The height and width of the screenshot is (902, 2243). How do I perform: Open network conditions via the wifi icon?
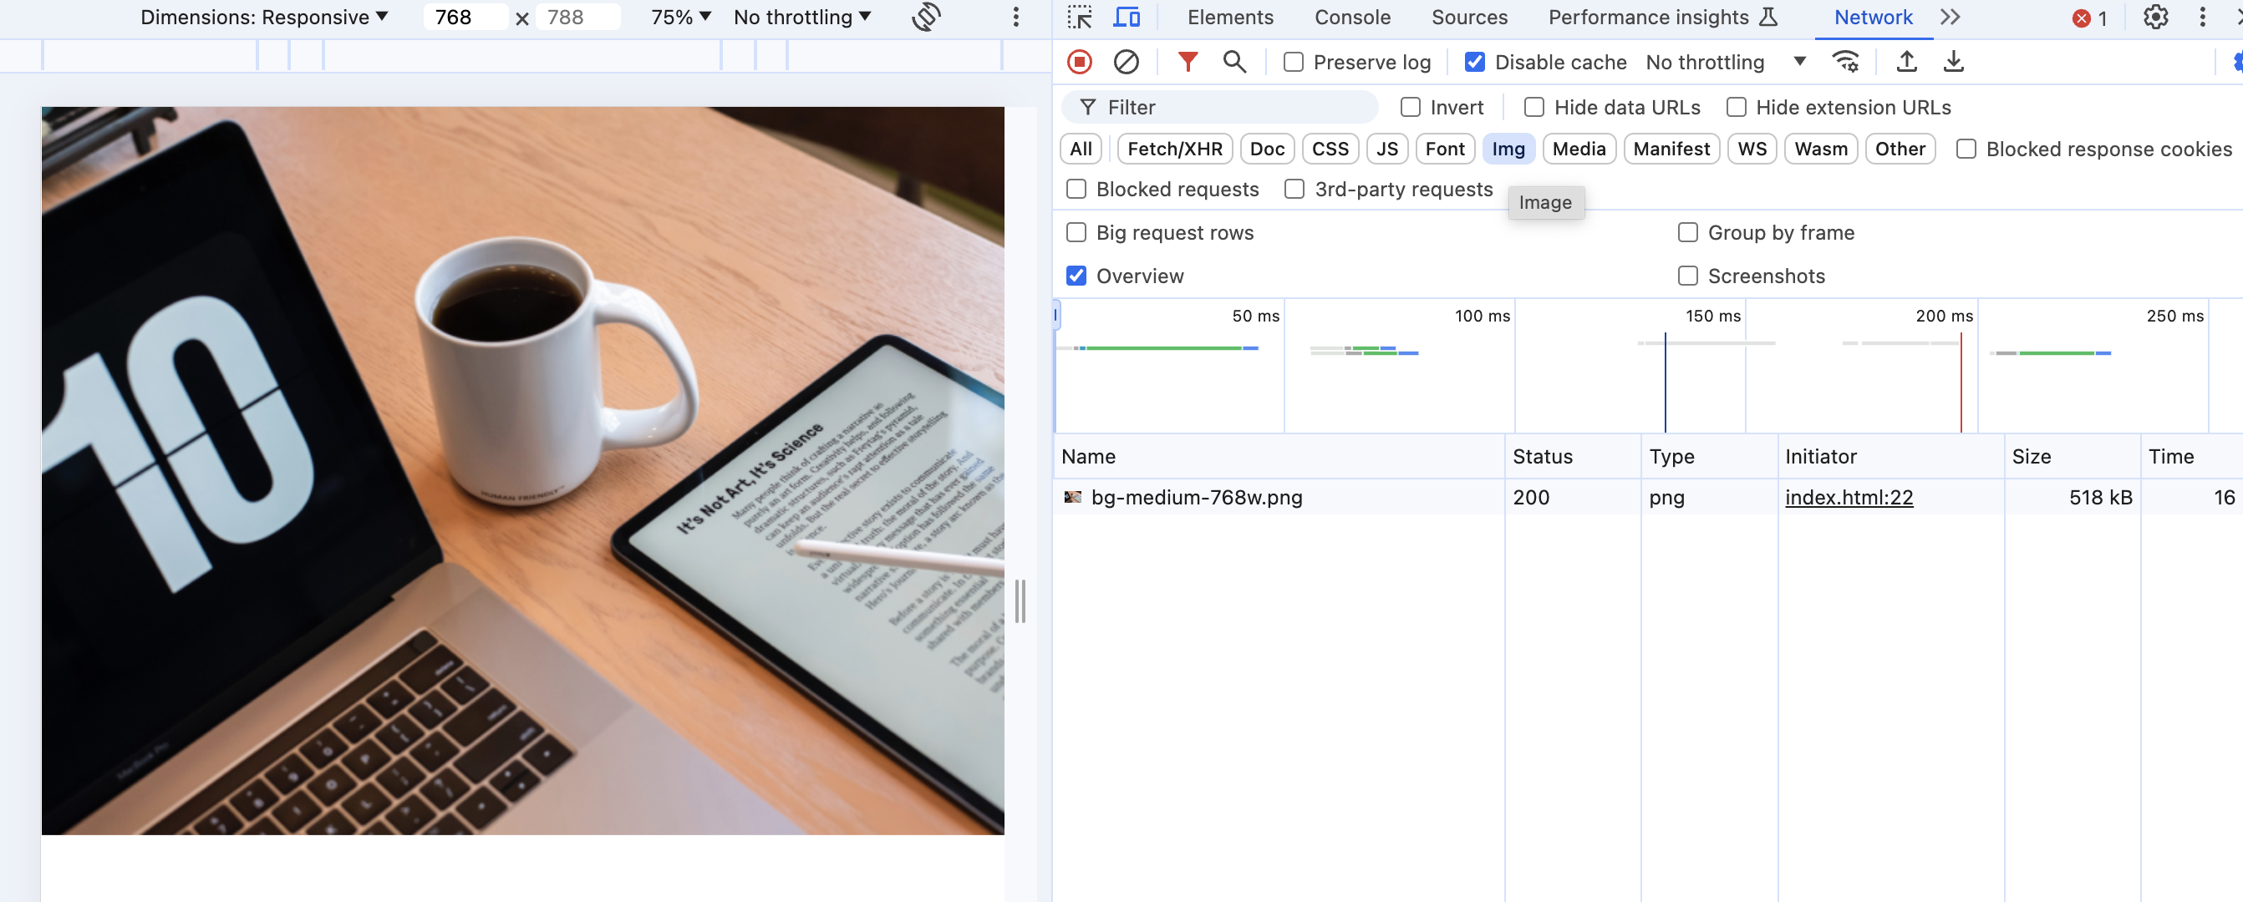click(x=1846, y=62)
